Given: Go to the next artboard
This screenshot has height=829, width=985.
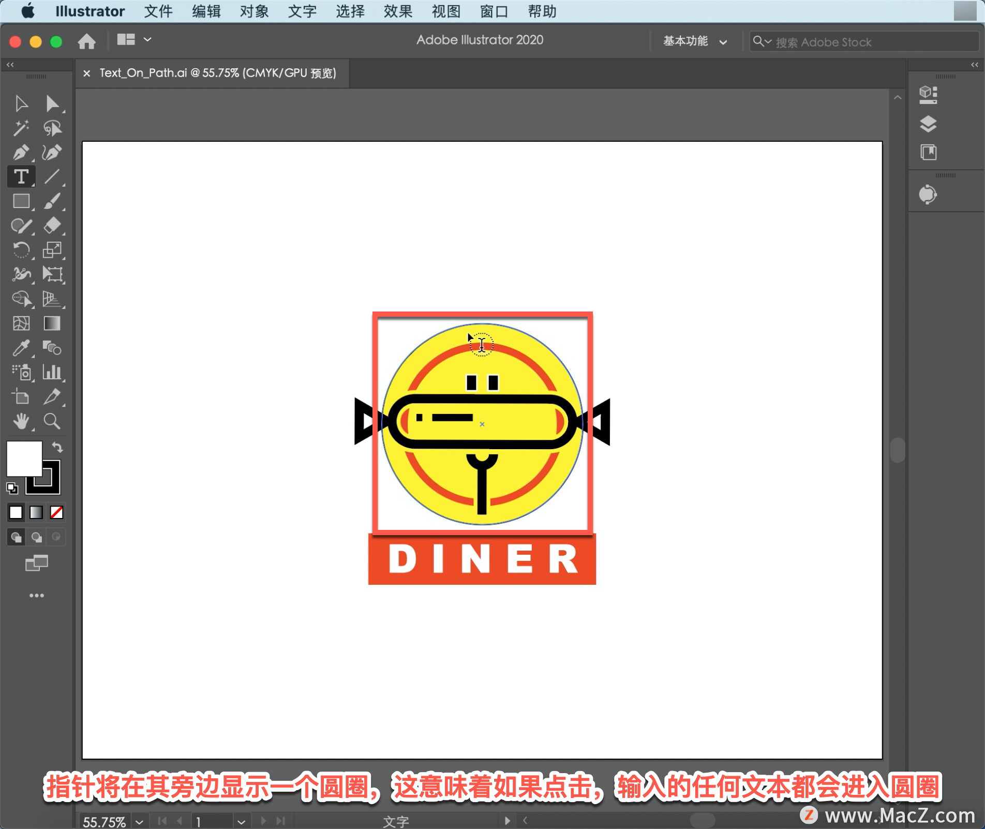Looking at the screenshot, I should 263,821.
